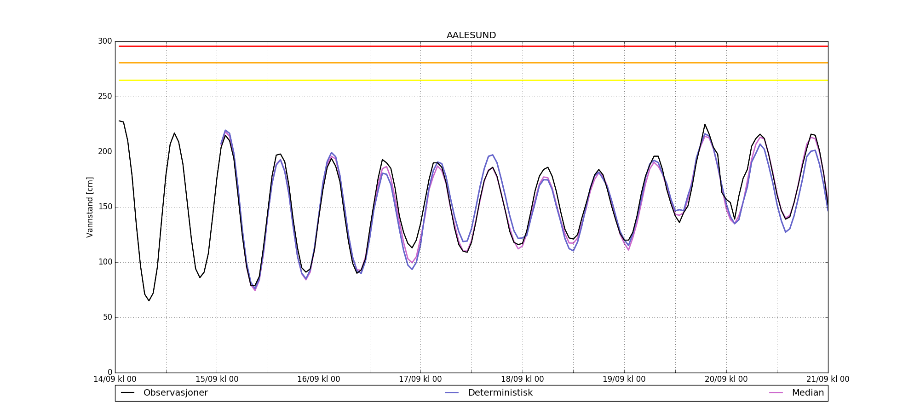Viewport: 920px width, 414px height.
Task: Click the yellow threshold line
Action: tap(473, 80)
